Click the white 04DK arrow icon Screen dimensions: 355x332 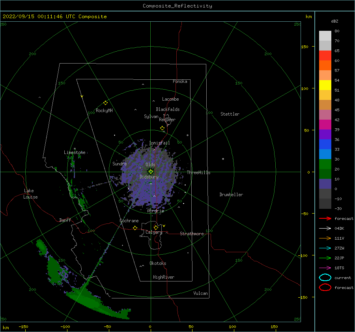(x=325, y=228)
